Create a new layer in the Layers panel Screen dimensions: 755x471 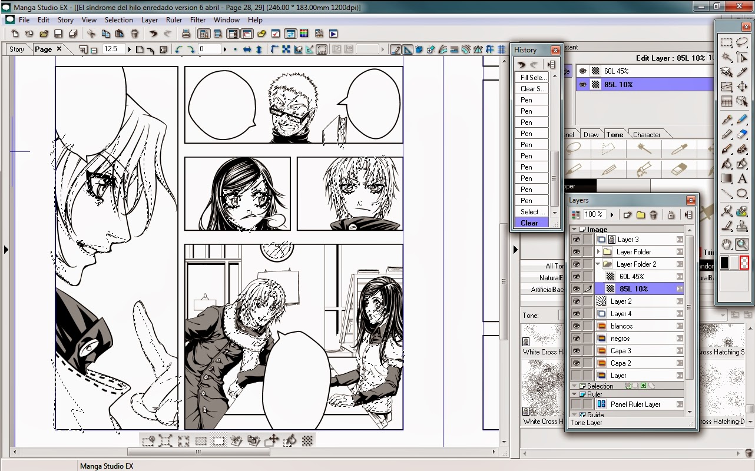point(627,214)
